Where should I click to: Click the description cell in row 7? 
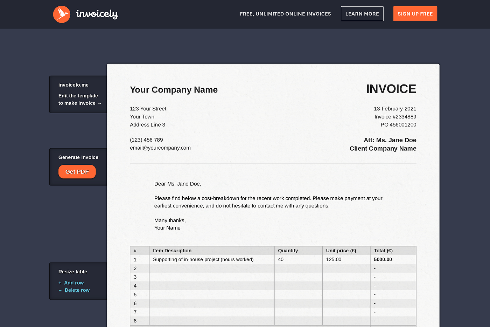212,312
